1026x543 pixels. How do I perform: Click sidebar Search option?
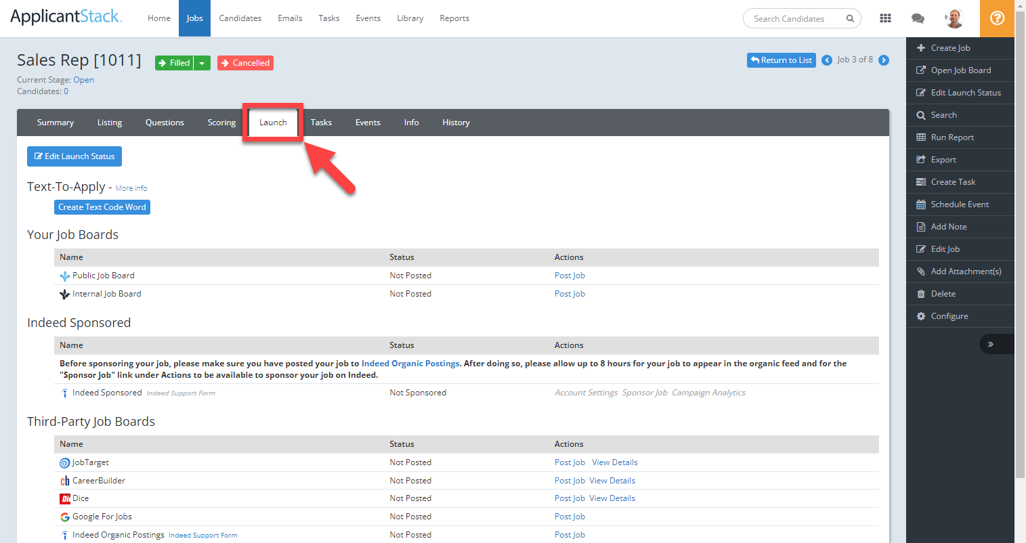coord(960,115)
